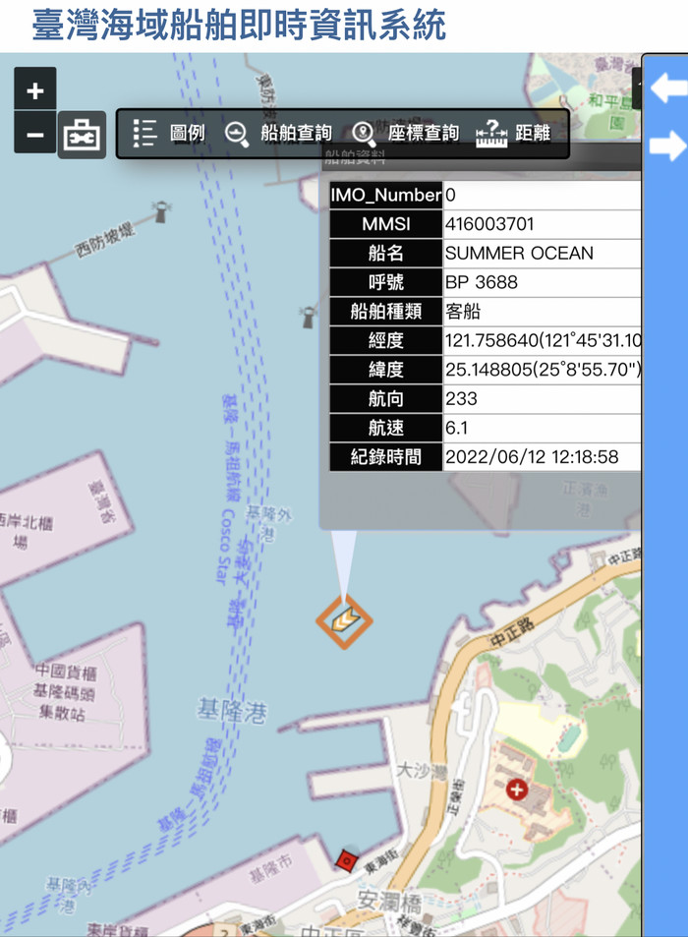Click the ship name SUMMER OCEAN cell
The width and height of the screenshot is (688, 937).
point(519,254)
